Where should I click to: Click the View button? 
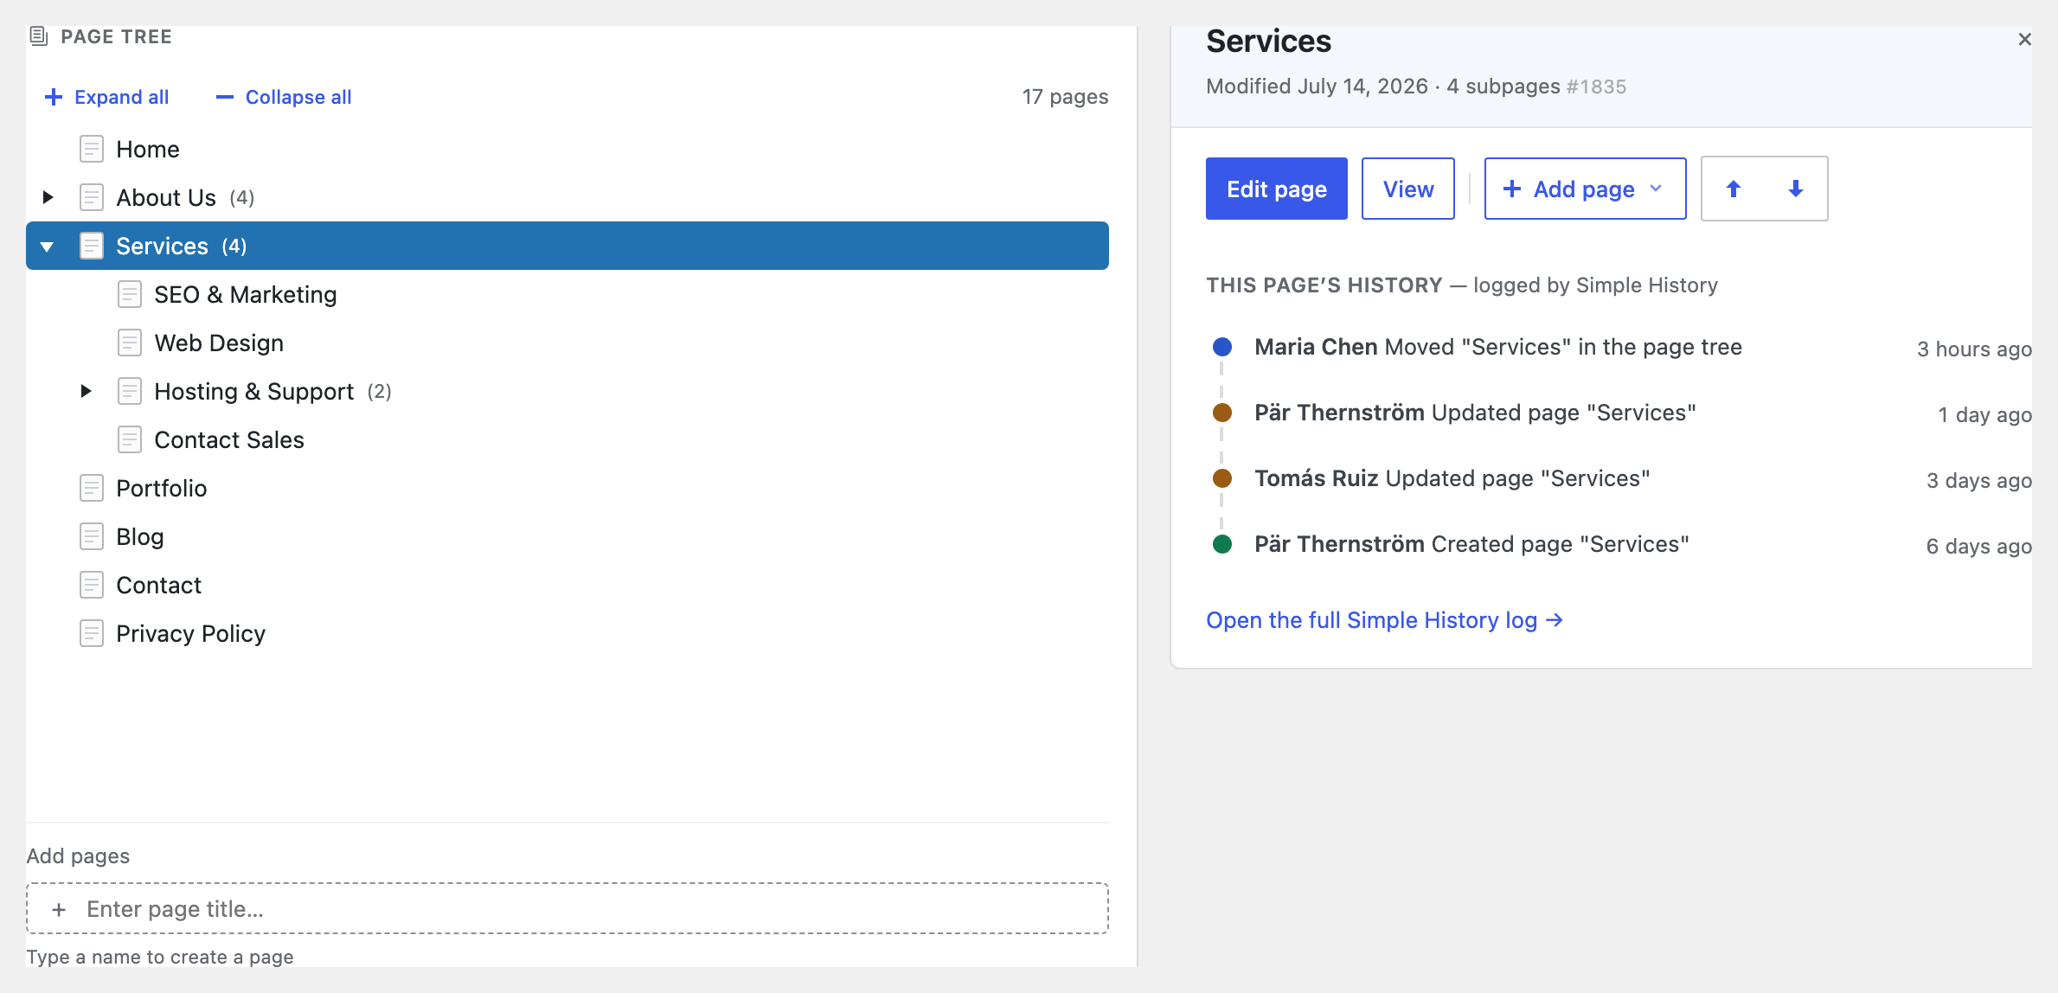click(x=1407, y=189)
